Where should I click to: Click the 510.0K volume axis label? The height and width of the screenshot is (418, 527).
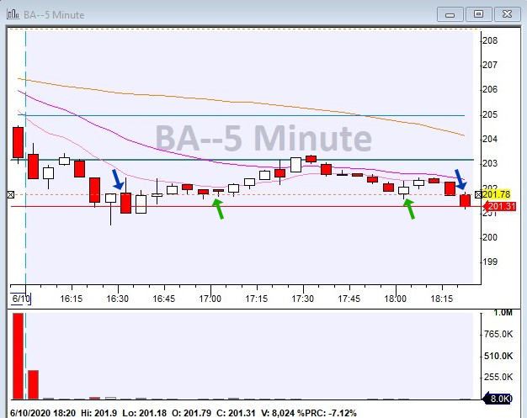(498, 356)
